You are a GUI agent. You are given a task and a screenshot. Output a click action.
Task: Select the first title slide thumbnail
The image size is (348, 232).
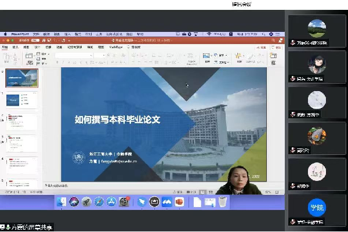22,79
